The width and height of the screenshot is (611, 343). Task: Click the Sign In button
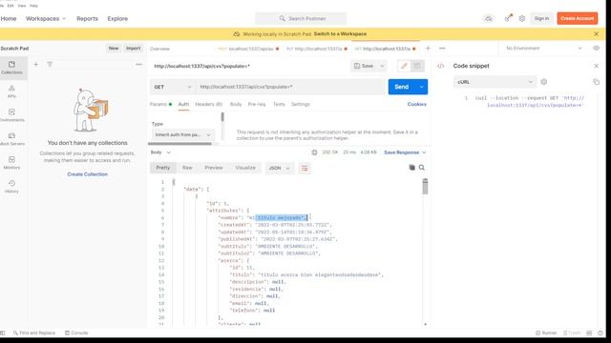541,18
